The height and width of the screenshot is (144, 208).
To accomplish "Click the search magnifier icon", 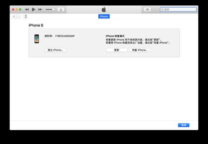I will click(x=162, y=9).
